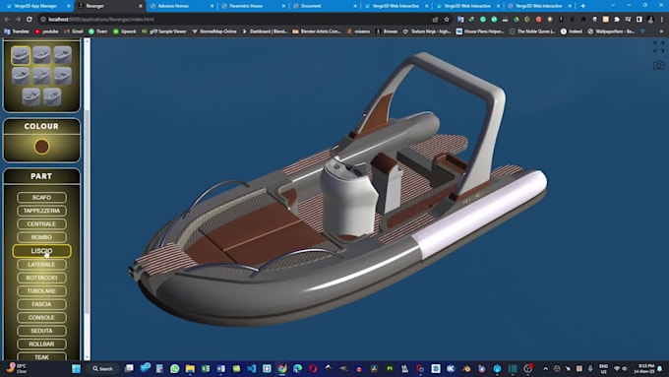Open The Noble Quran bookmark
Viewport: 669px width, 377px height.
(x=532, y=31)
